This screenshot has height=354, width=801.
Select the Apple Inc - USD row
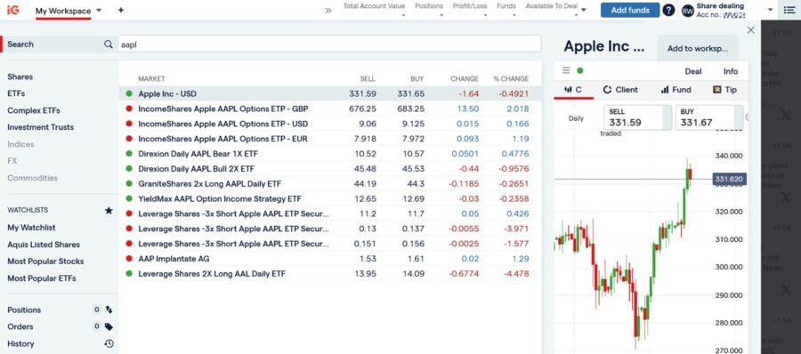[x=329, y=94]
